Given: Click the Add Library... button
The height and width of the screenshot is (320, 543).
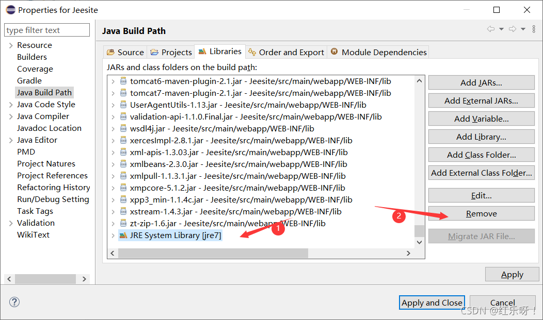Looking at the screenshot, I should 482,137.
